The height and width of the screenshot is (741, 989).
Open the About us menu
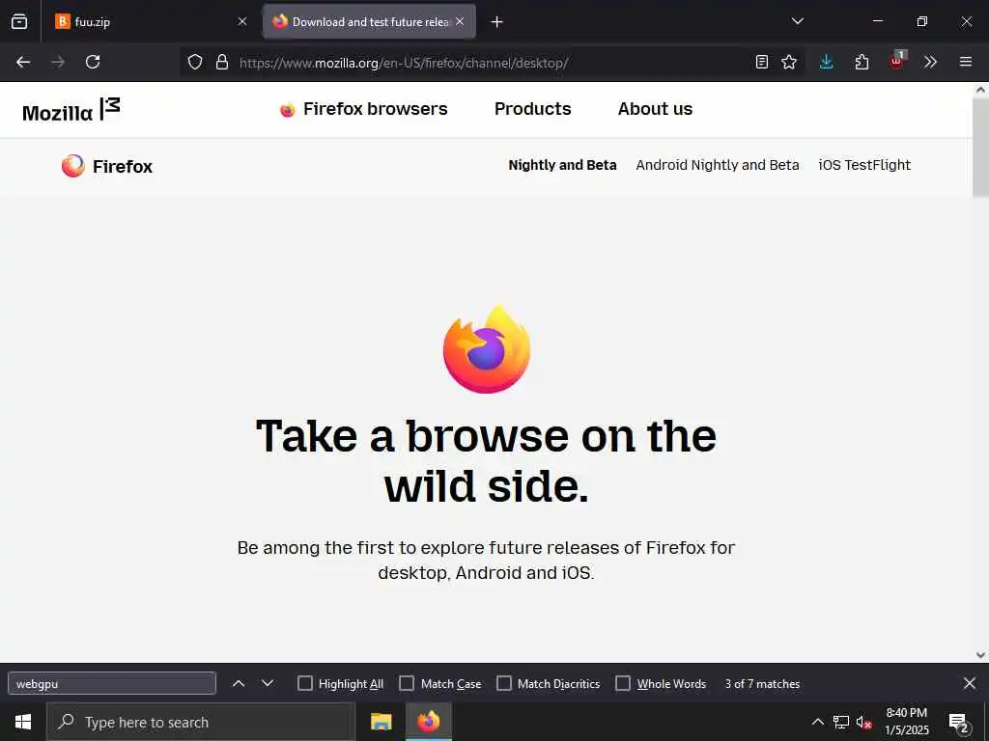(x=656, y=109)
